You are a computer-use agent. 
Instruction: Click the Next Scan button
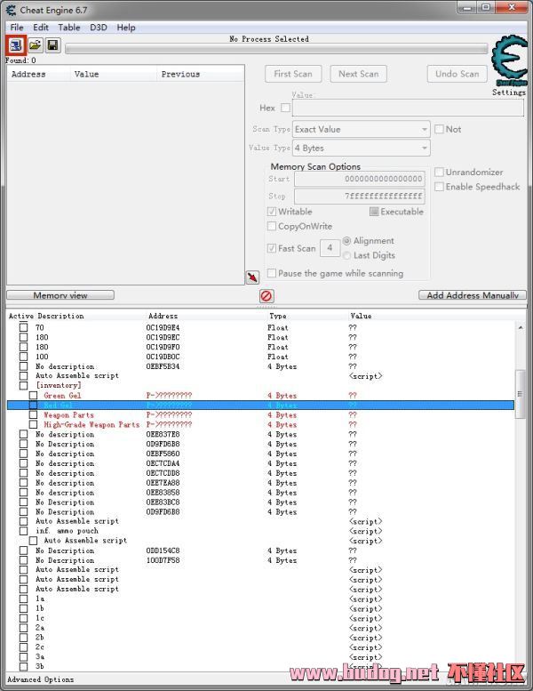tap(359, 74)
